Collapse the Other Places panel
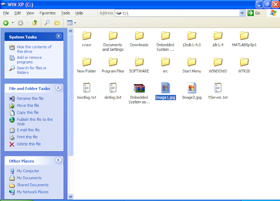 (x=58, y=160)
